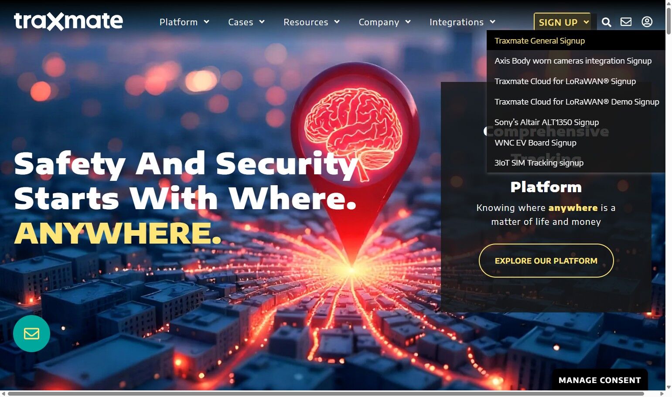
Task: Open the Company menu
Action: click(385, 22)
